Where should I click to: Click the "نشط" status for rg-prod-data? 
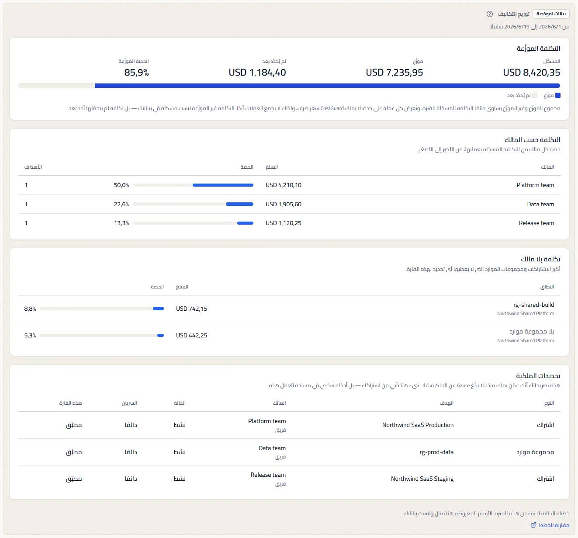[180, 452]
